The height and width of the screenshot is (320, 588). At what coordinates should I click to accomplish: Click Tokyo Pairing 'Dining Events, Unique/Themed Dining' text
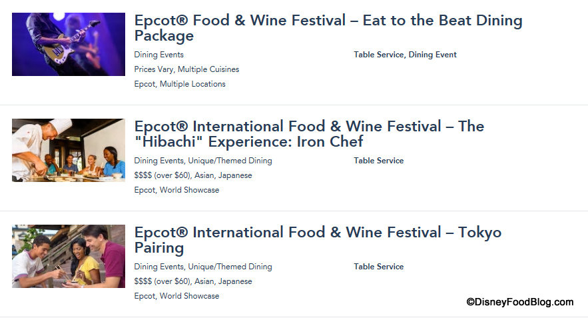(203, 267)
